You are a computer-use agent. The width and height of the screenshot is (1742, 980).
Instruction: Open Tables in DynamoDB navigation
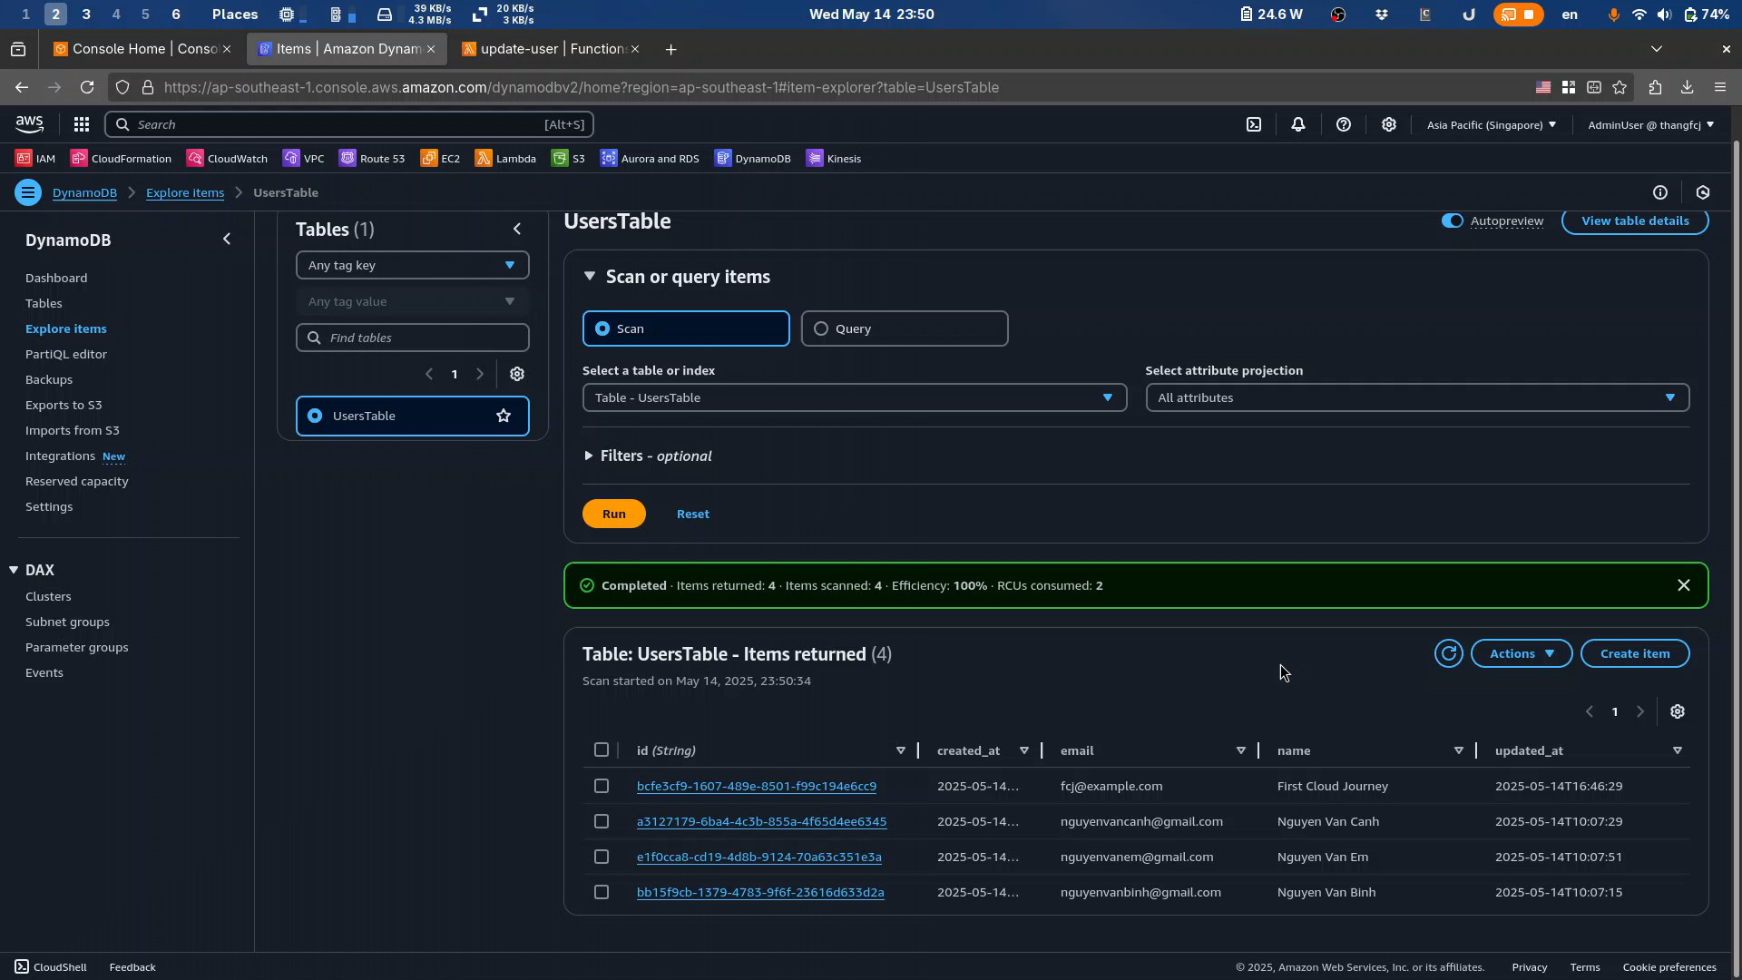(x=44, y=303)
